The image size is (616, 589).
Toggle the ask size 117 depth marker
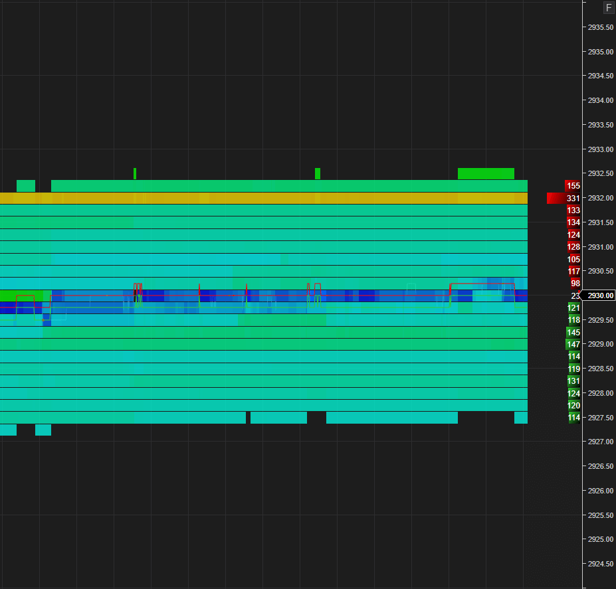coord(573,271)
